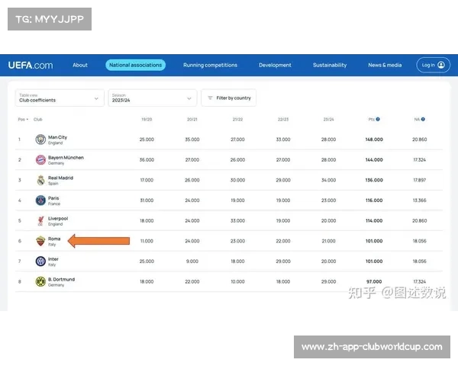Open Running competitions menu
The image size is (458, 366).
(x=210, y=65)
